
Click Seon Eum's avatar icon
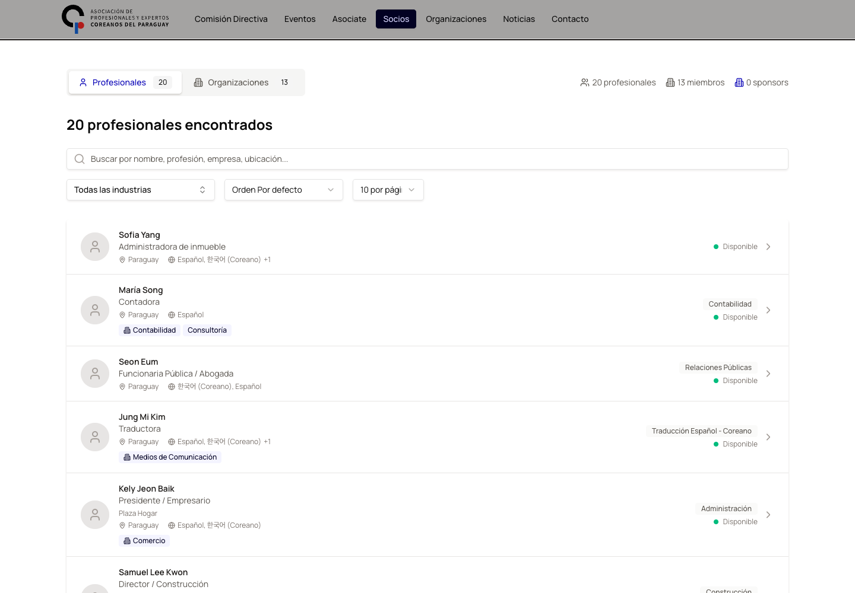pos(95,374)
